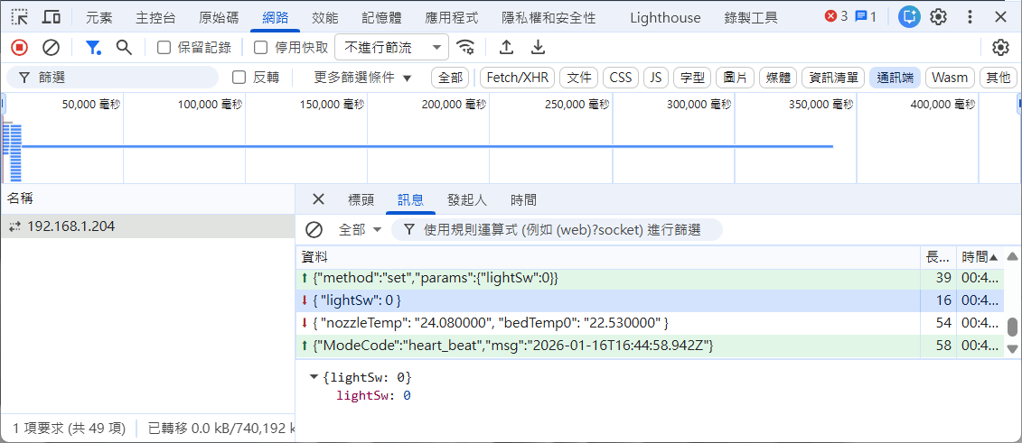Toggle the CSS filter chip
The height and width of the screenshot is (443, 1022).
click(x=621, y=78)
